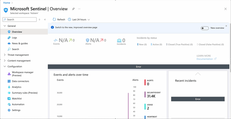Click the Microsoft Sentinel shield logo
Image resolution: width=231 pixels, height=119 pixels.
tap(6, 10)
